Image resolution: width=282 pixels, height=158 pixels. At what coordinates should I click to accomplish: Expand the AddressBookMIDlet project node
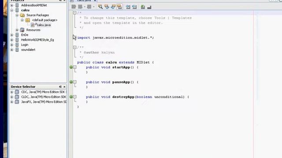tap(12, 5)
